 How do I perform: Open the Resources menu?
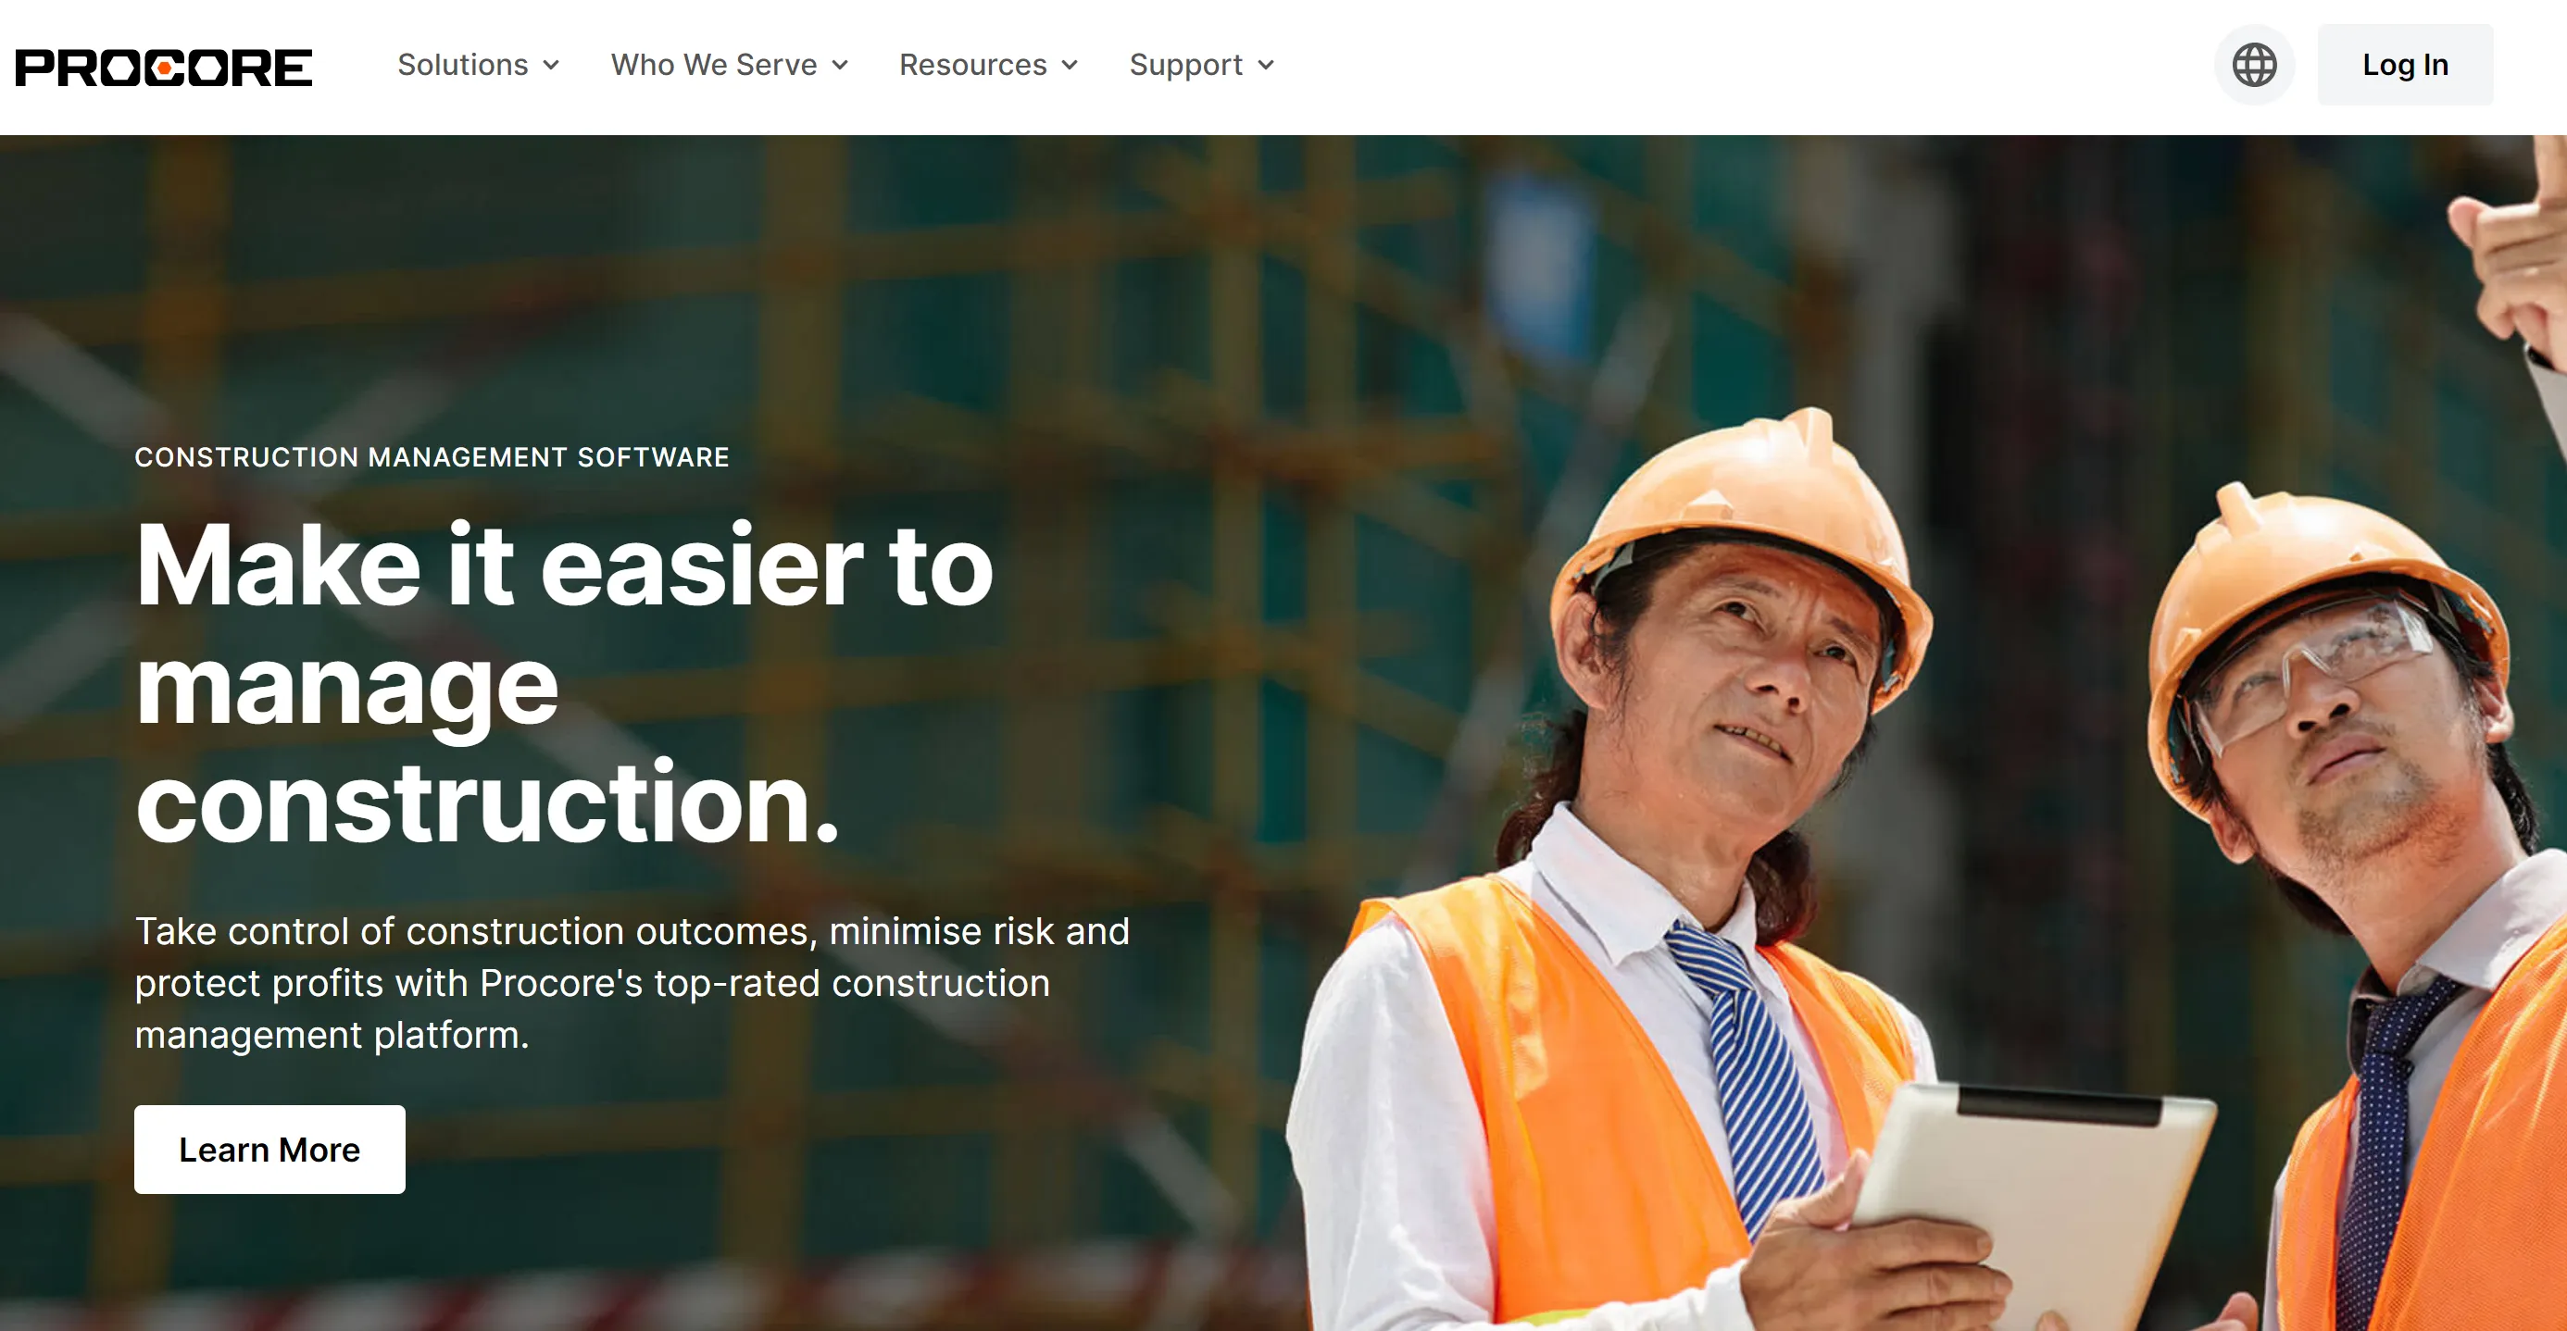(988, 65)
